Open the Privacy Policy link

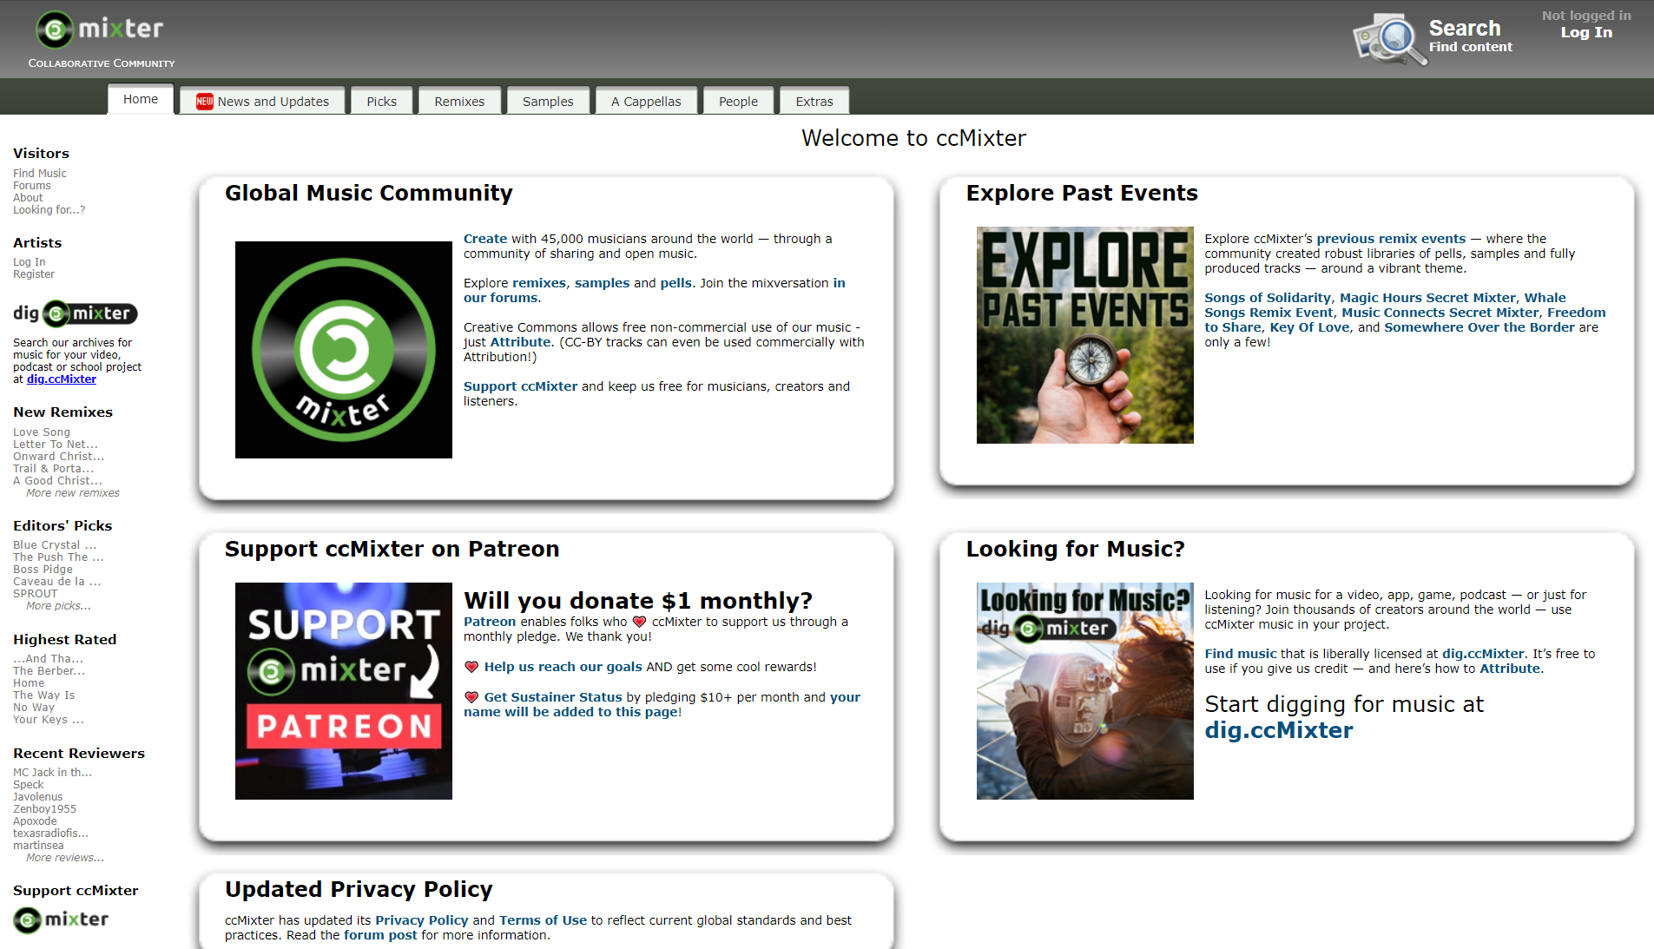422,920
